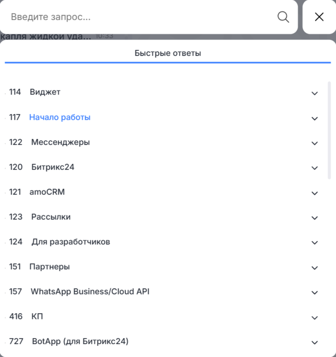Select the 'Быстрые ответы' tab
This screenshot has height=357, width=336.
[168, 54]
